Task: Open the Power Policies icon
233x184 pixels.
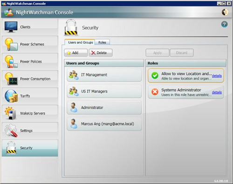Action: point(11,61)
